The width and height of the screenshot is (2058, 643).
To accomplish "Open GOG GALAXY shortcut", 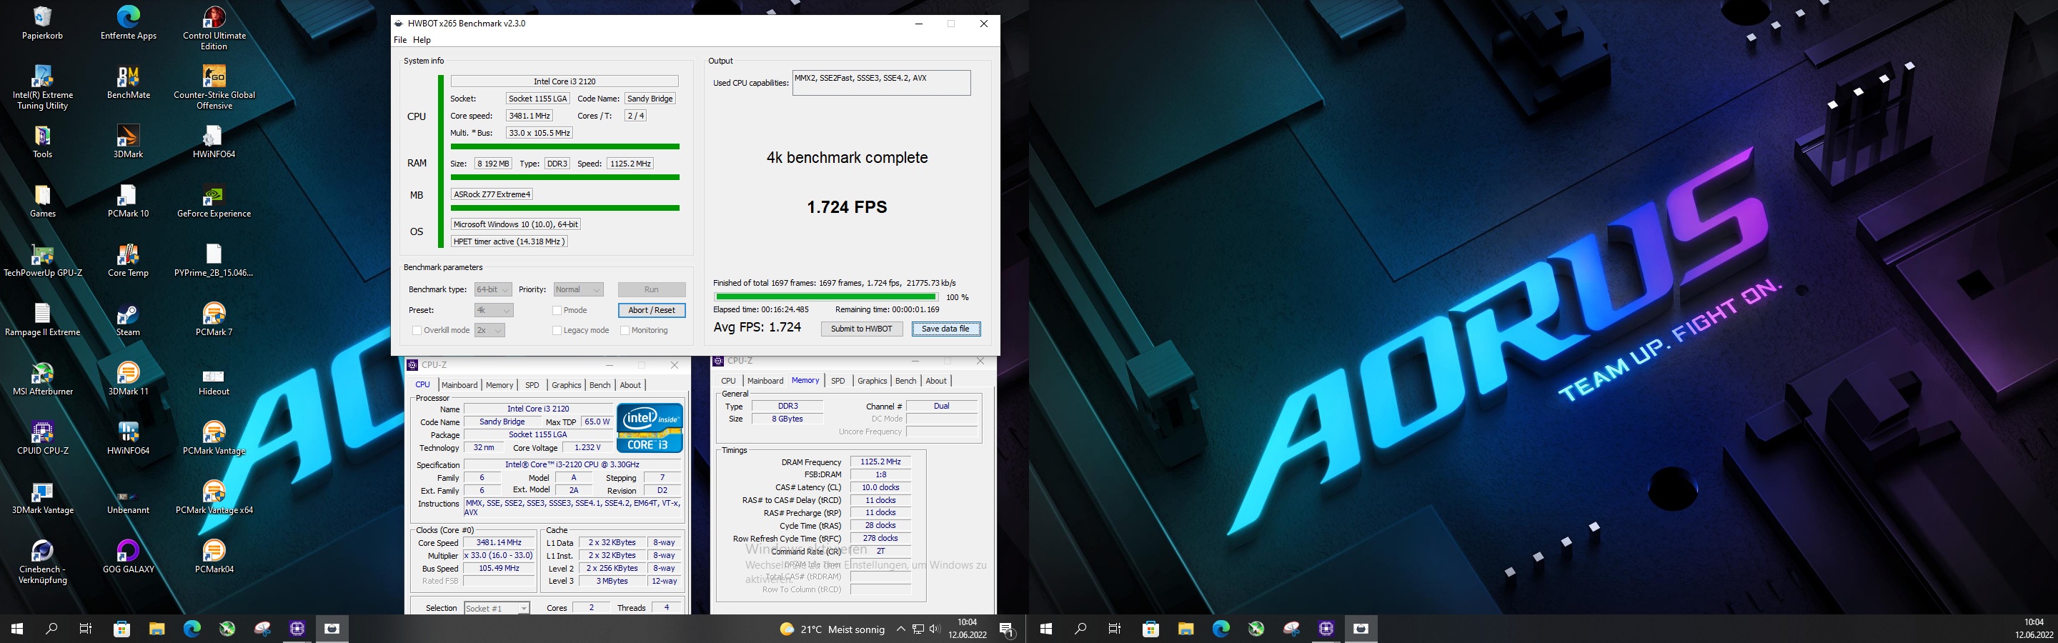I will pyautogui.click(x=129, y=557).
